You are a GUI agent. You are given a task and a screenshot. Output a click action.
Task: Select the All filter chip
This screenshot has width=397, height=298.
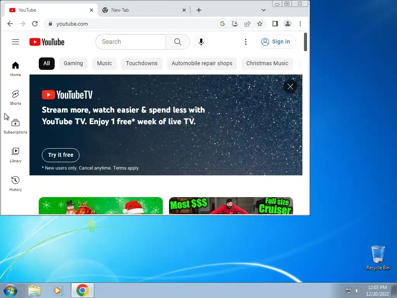click(47, 64)
